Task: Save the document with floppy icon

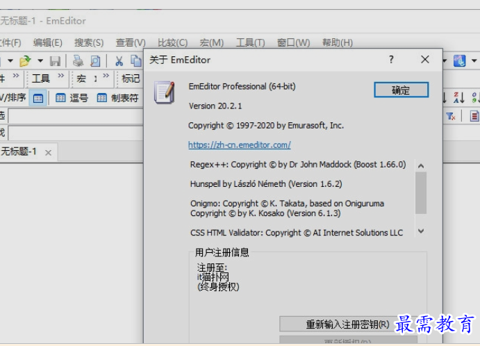Action: (55, 61)
